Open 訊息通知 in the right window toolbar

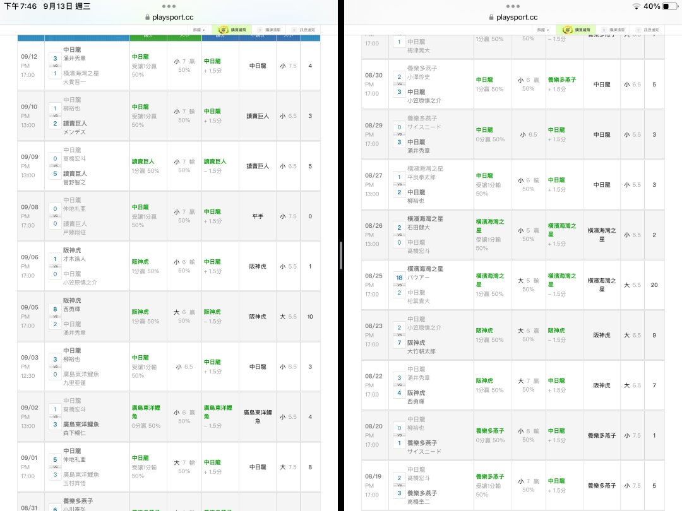pos(651,30)
